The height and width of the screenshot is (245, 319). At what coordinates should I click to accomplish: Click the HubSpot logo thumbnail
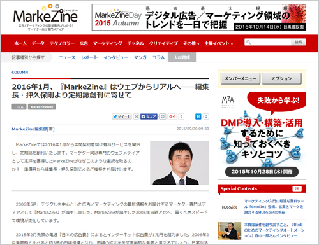pos(229,207)
